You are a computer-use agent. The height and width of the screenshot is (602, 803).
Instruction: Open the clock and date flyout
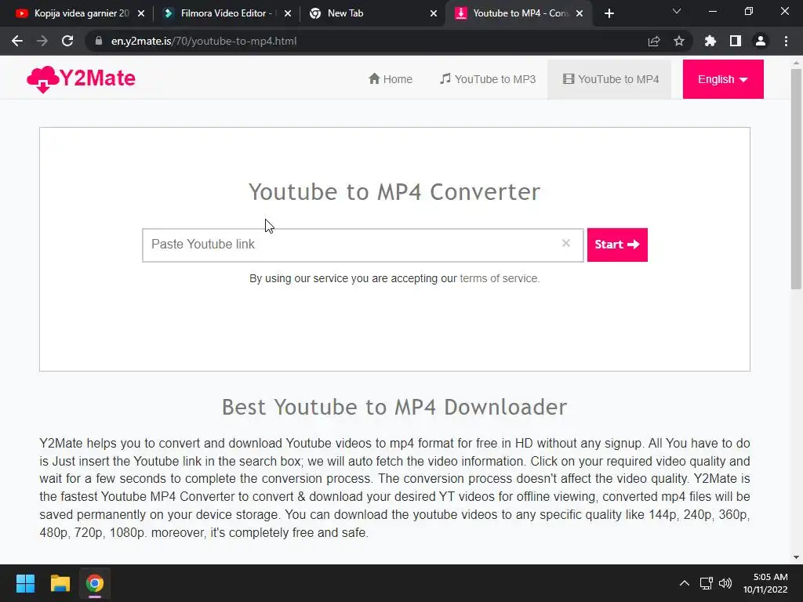765,583
